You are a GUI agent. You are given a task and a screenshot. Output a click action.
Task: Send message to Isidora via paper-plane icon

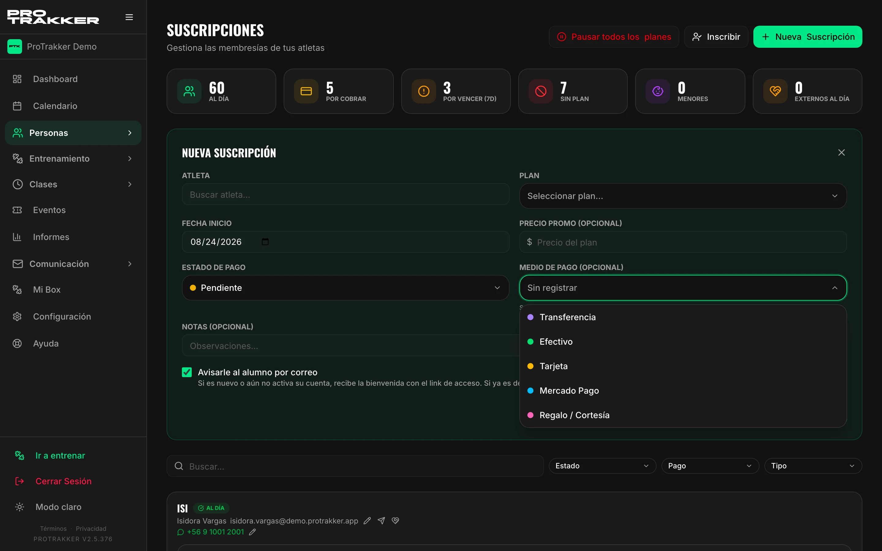pos(381,521)
